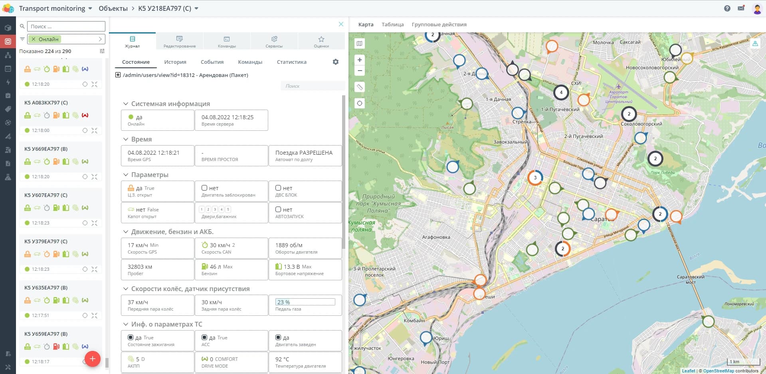Open map layers panel icon
This screenshot has height=374, width=766.
[360, 43]
